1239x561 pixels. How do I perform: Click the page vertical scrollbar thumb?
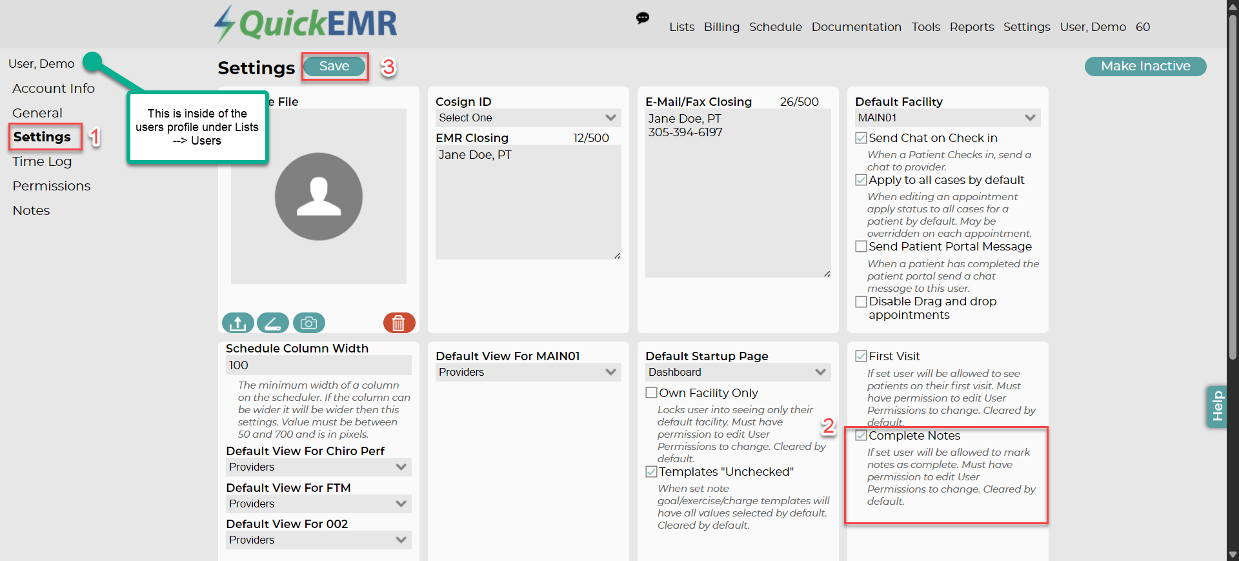(1233, 186)
